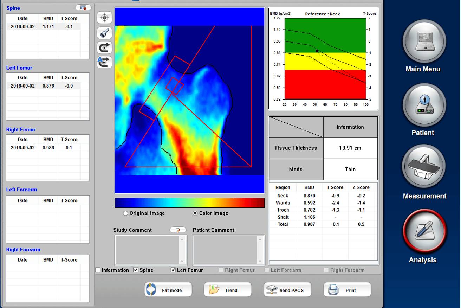The height and width of the screenshot is (308, 461).
Task: Click the Right Femur panel heading
Action: tap(21, 129)
